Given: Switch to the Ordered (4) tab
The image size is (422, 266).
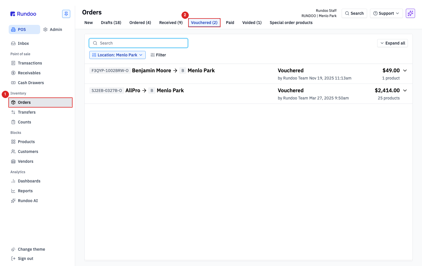Looking at the screenshot, I should (x=140, y=23).
